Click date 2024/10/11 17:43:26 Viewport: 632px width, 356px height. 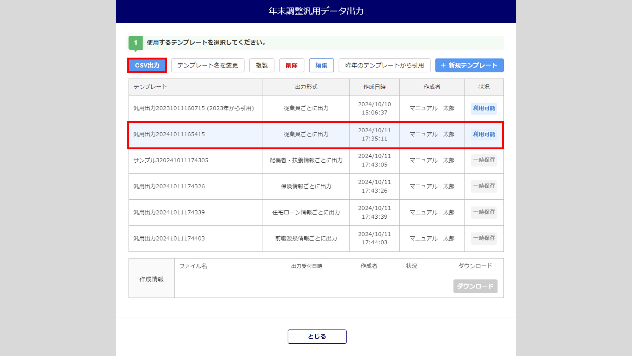pyautogui.click(x=374, y=186)
